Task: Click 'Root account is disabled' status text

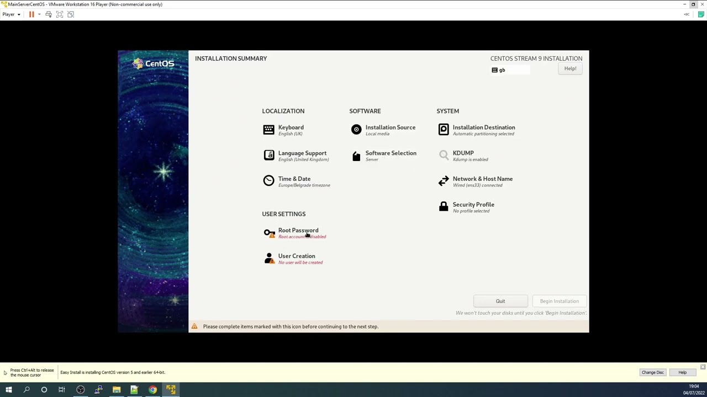Action: [x=302, y=237]
